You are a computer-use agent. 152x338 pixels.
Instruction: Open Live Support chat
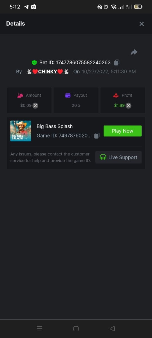[119, 157]
